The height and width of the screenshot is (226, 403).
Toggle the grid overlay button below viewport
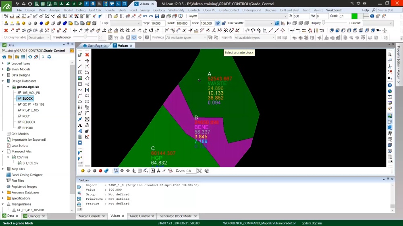(x=139, y=171)
